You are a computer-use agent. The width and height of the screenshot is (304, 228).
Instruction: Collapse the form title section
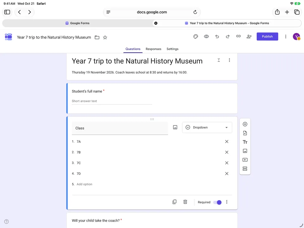(219, 60)
